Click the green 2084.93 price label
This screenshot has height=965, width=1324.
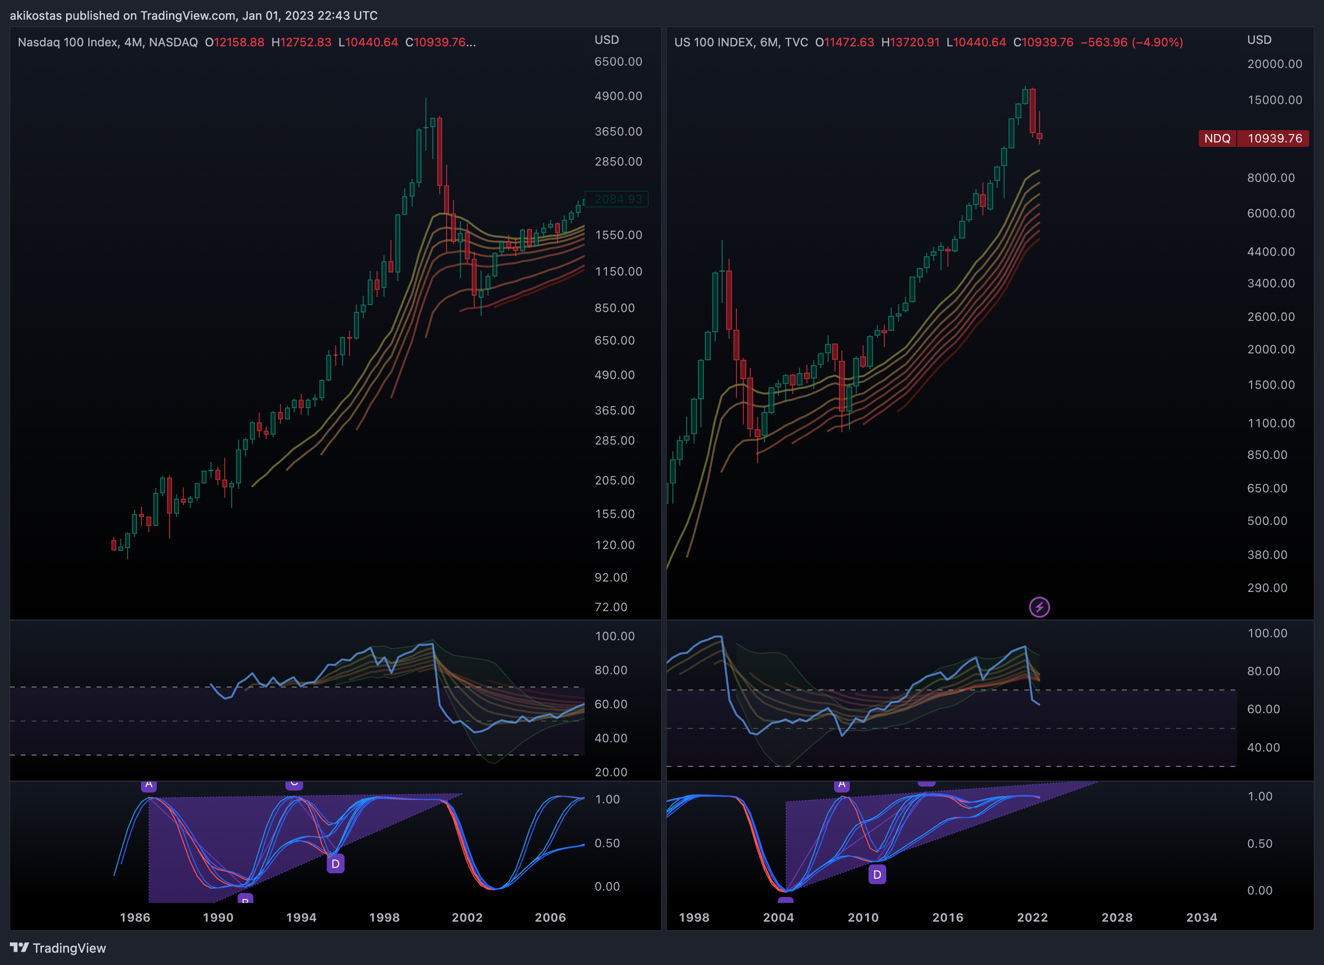(x=618, y=199)
